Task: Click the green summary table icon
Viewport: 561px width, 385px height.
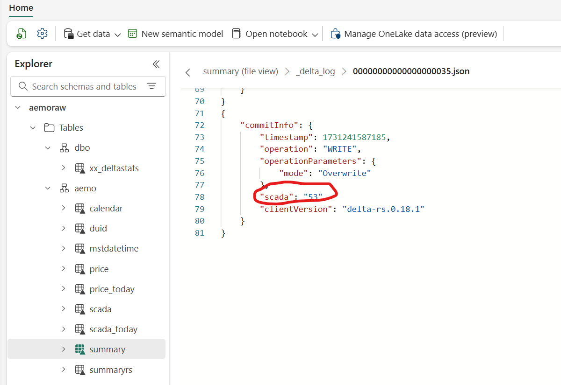Action: click(80, 350)
